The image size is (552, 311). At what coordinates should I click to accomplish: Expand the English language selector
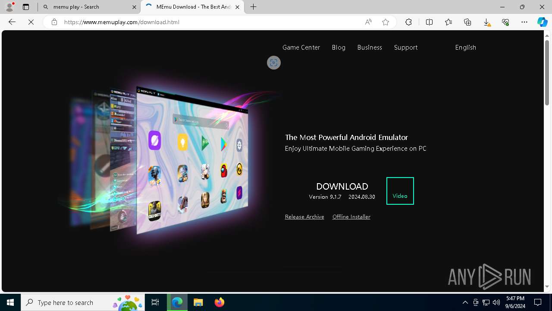click(x=465, y=48)
